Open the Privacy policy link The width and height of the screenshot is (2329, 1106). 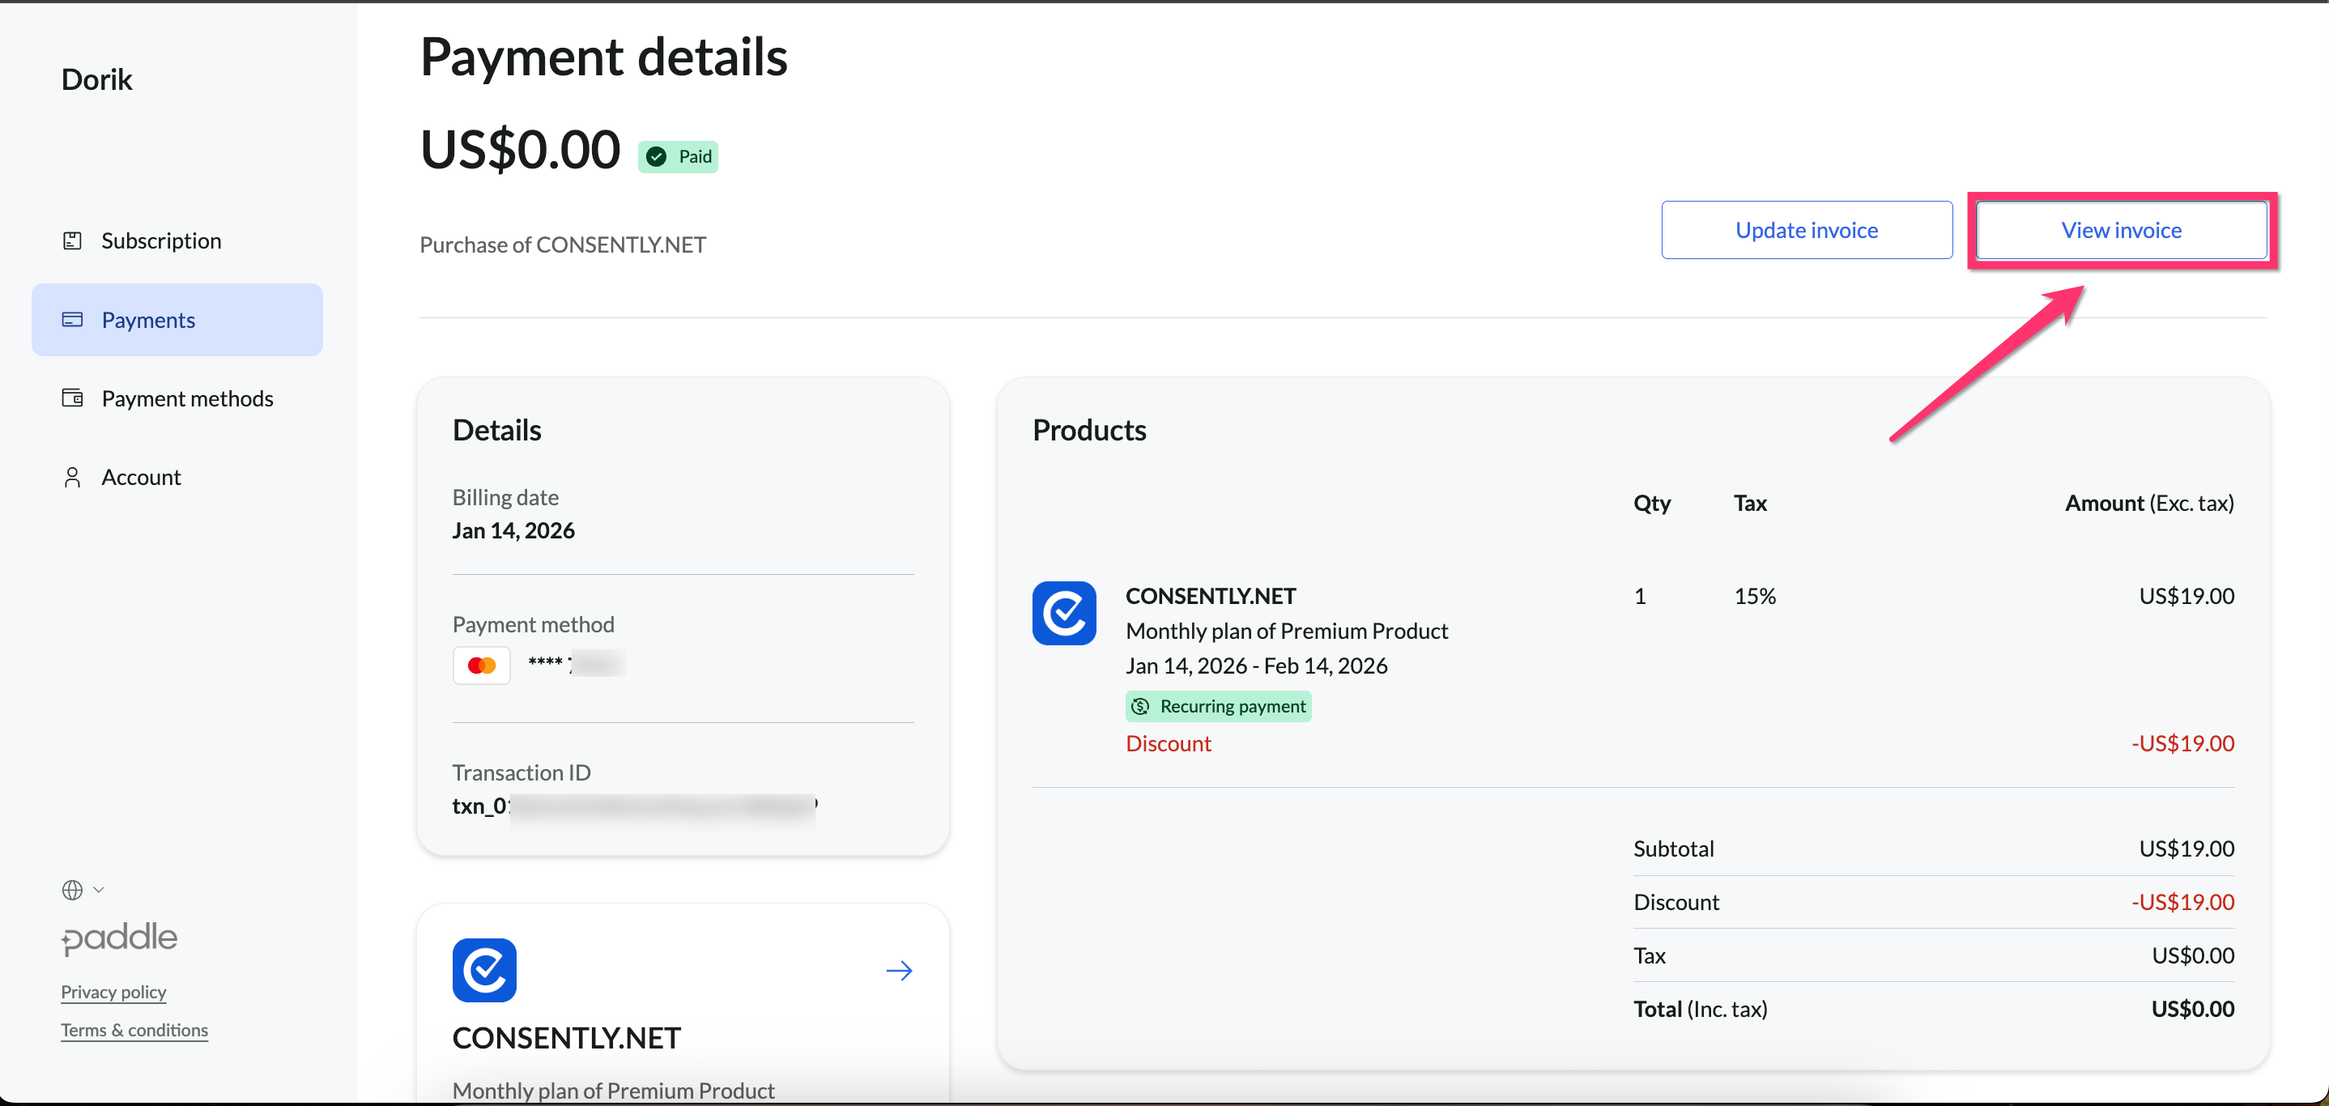[x=114, y=992]
